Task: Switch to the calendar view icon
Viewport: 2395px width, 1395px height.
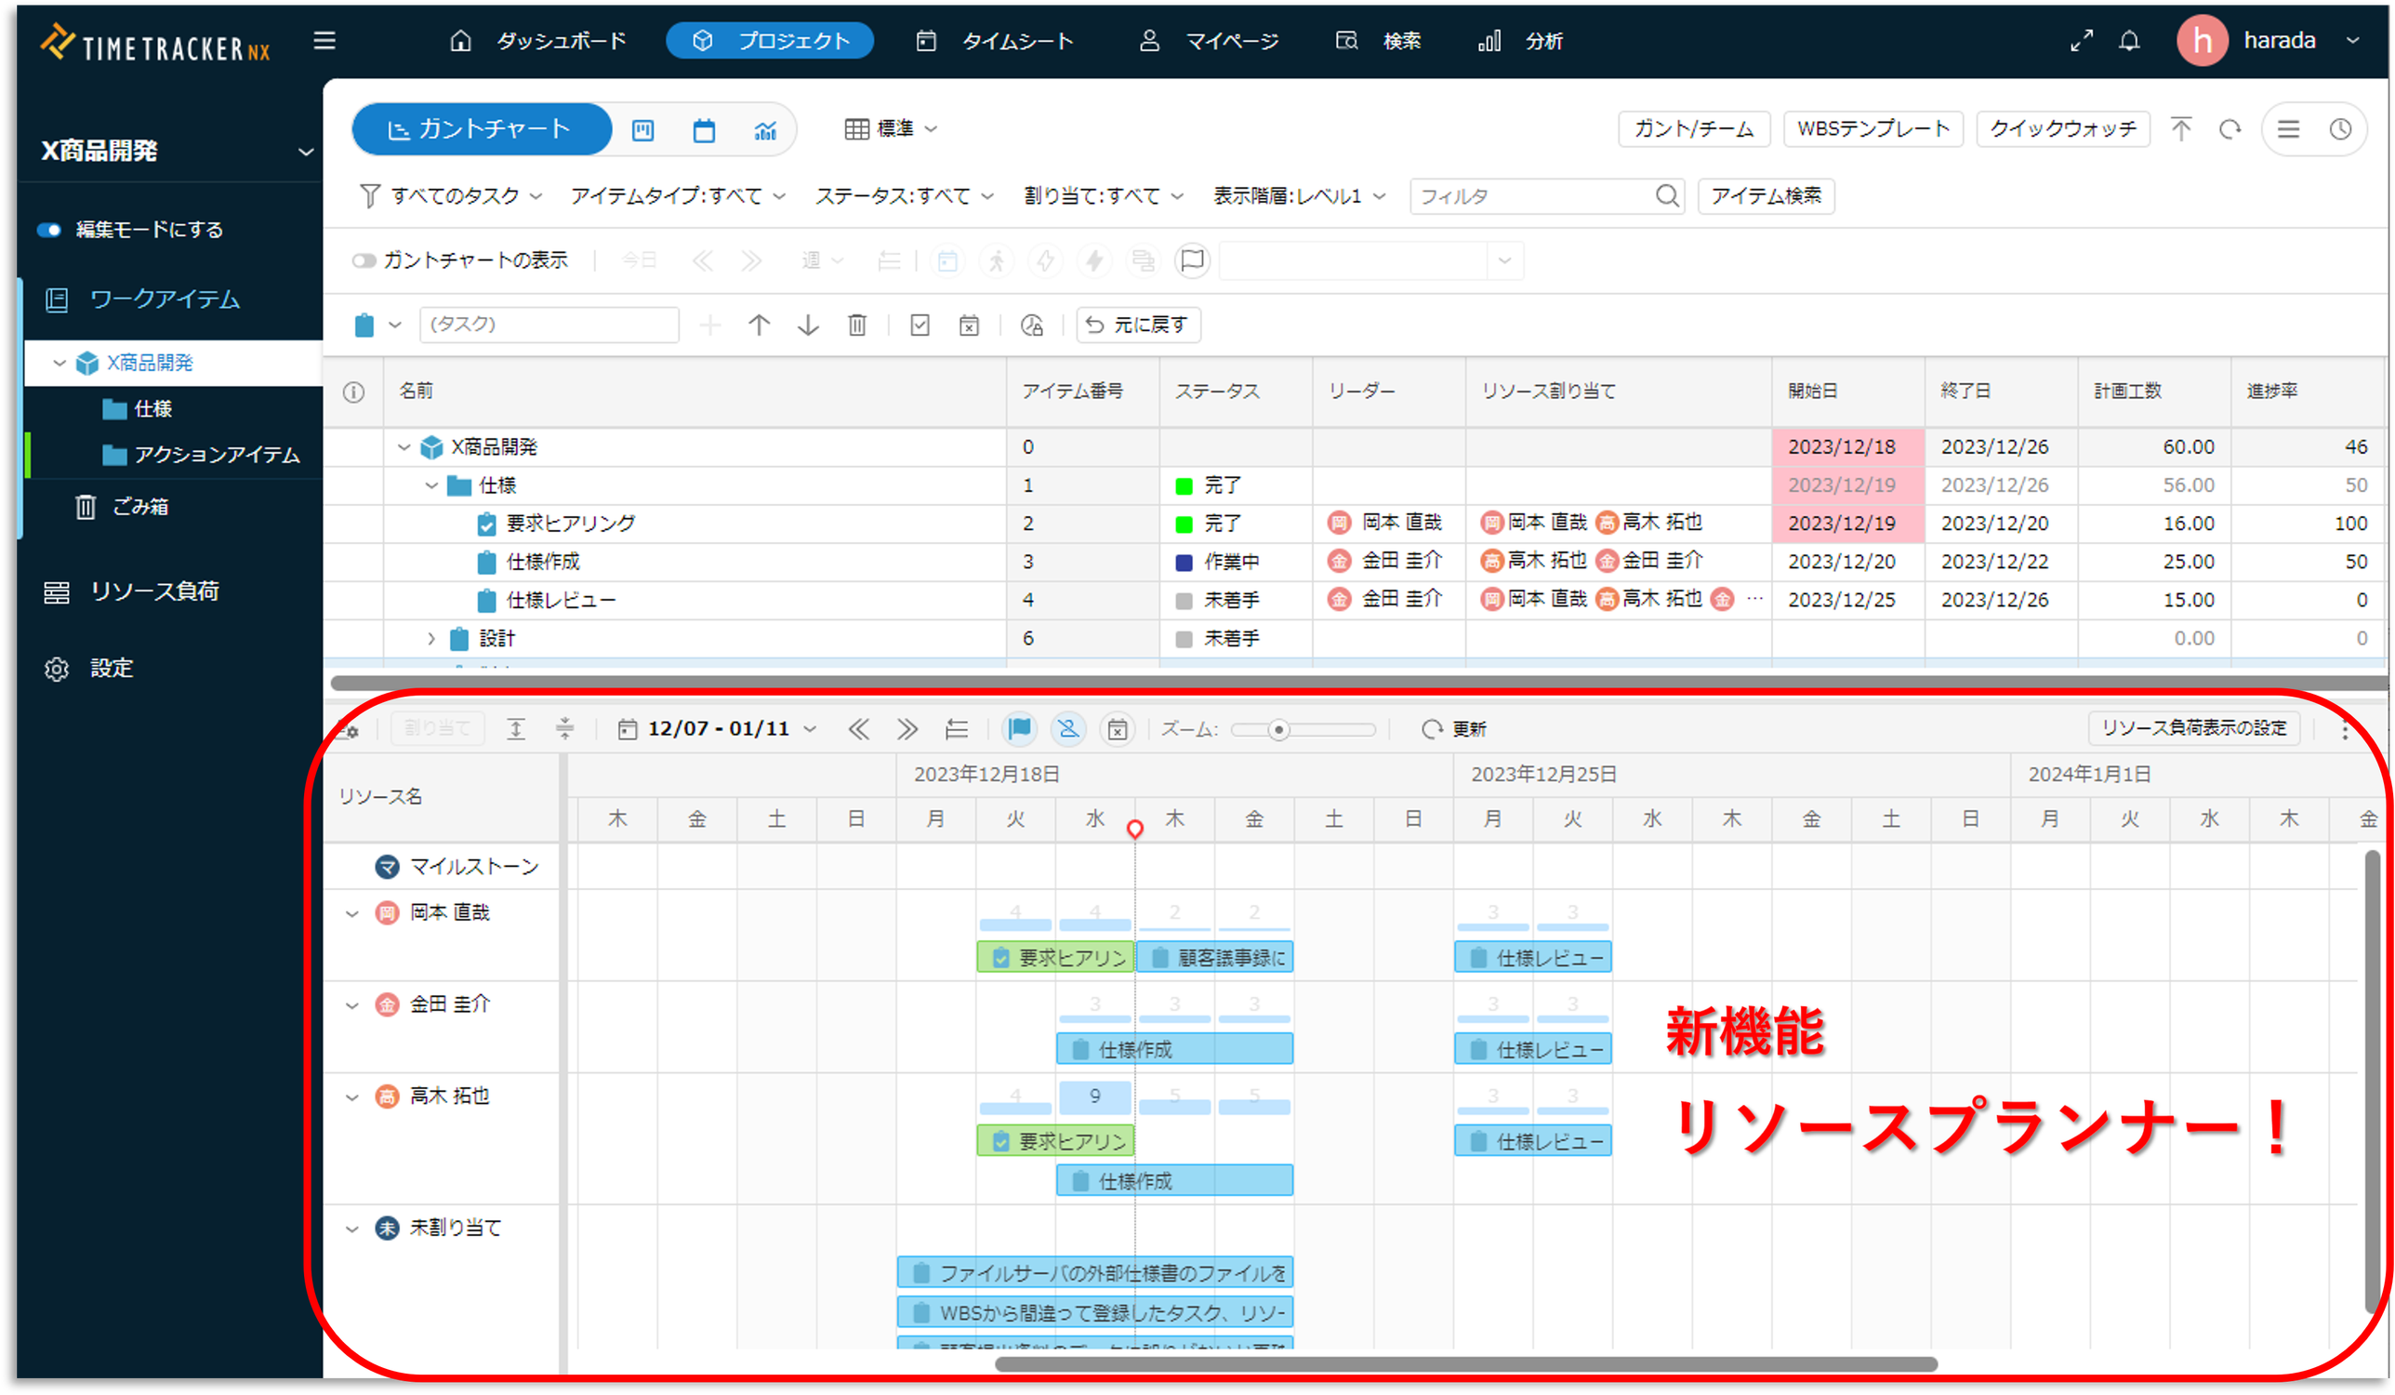Action: 704,130
